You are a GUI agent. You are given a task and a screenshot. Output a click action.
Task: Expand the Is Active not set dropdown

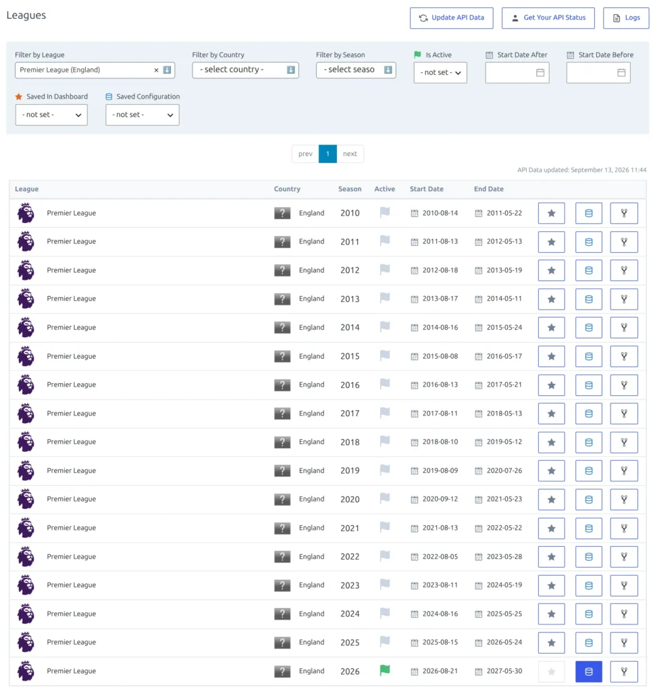pos(440,72)
